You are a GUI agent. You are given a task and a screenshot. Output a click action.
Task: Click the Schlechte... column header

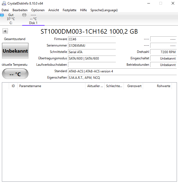(x=114, y=86)
